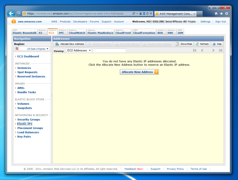The height and width of the screenshot is (180, 238).
Task: Select Elastic IPs in navigation
Action: pos(24,124)
